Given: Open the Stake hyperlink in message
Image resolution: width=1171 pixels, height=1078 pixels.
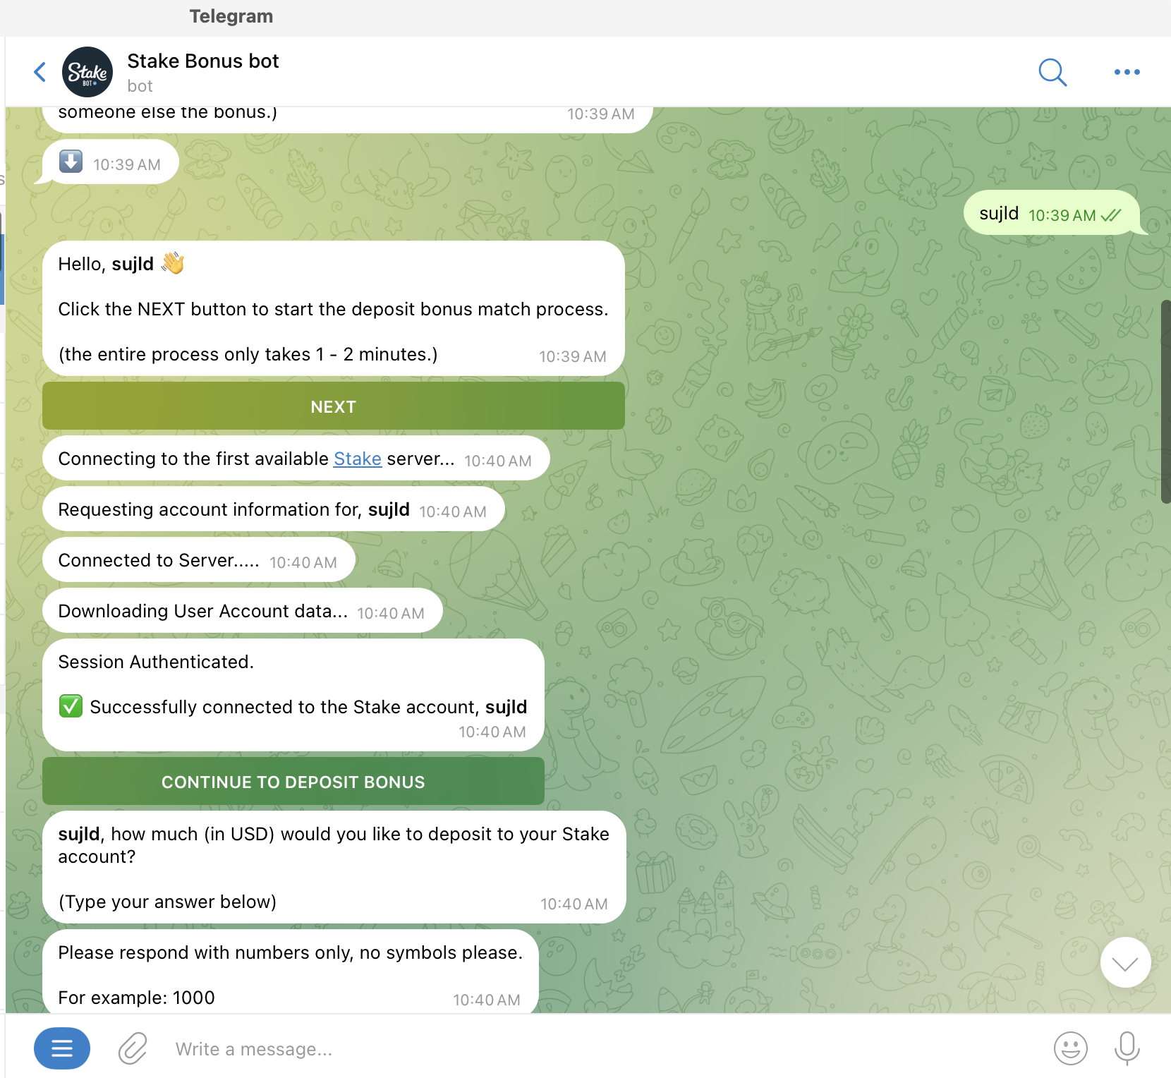Looking at the screenshot, I should [358, 459].
